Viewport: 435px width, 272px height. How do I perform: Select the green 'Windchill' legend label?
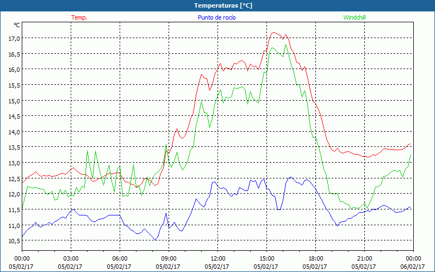coord(355,17)
